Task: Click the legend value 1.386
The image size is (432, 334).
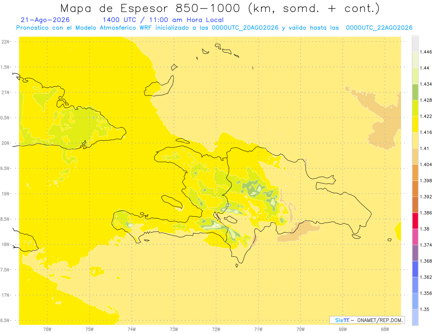Action: pyautogui.click(x=426, y=213)
